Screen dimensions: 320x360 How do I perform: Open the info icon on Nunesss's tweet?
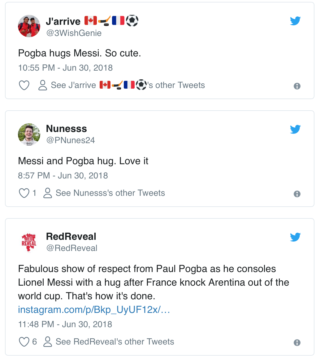pyautogui.click(x=297, y=194)
